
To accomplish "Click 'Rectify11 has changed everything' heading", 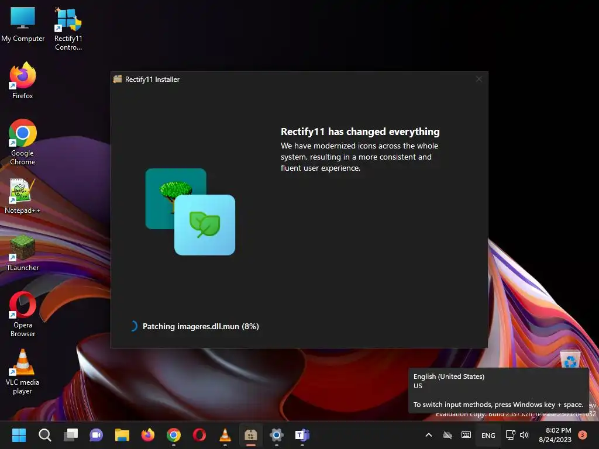I will click(360, 132).
